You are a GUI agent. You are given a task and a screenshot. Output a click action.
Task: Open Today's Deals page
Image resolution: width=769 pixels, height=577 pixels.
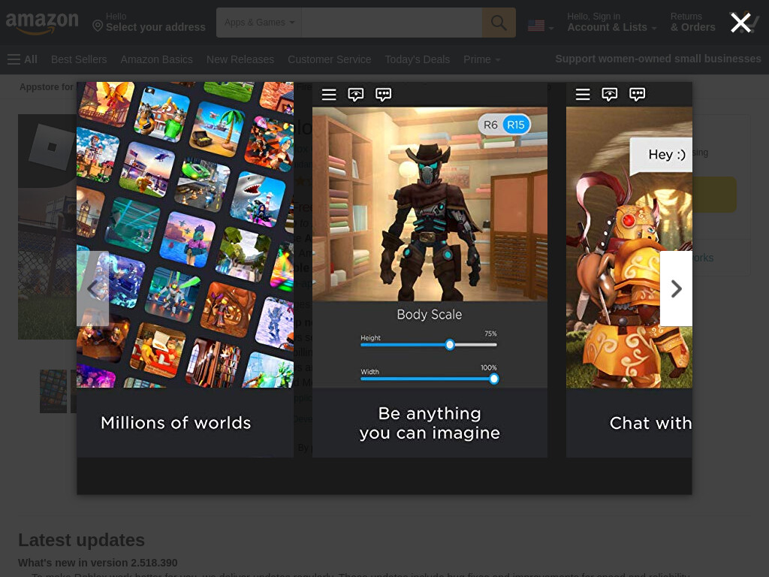click(x=418, y=59)
